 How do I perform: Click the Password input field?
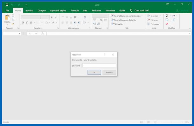99,66
